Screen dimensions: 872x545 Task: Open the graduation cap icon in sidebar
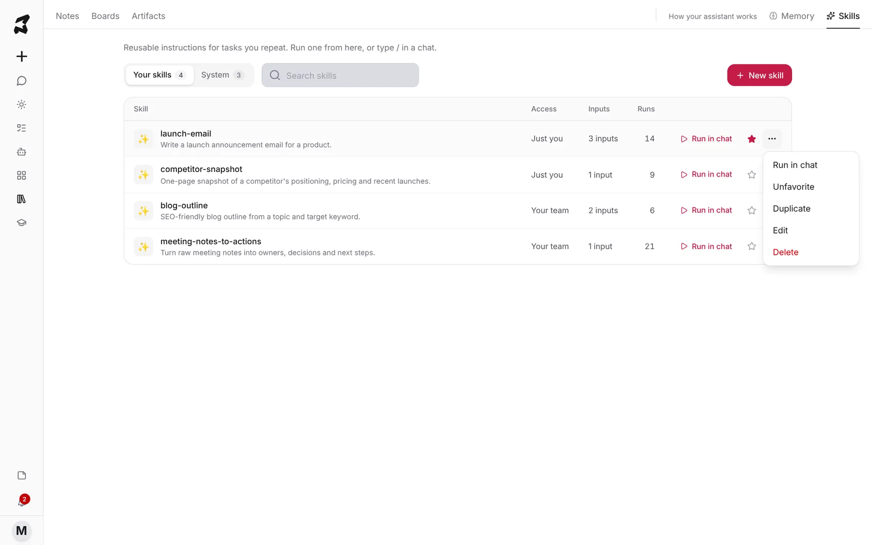point(21,223)
